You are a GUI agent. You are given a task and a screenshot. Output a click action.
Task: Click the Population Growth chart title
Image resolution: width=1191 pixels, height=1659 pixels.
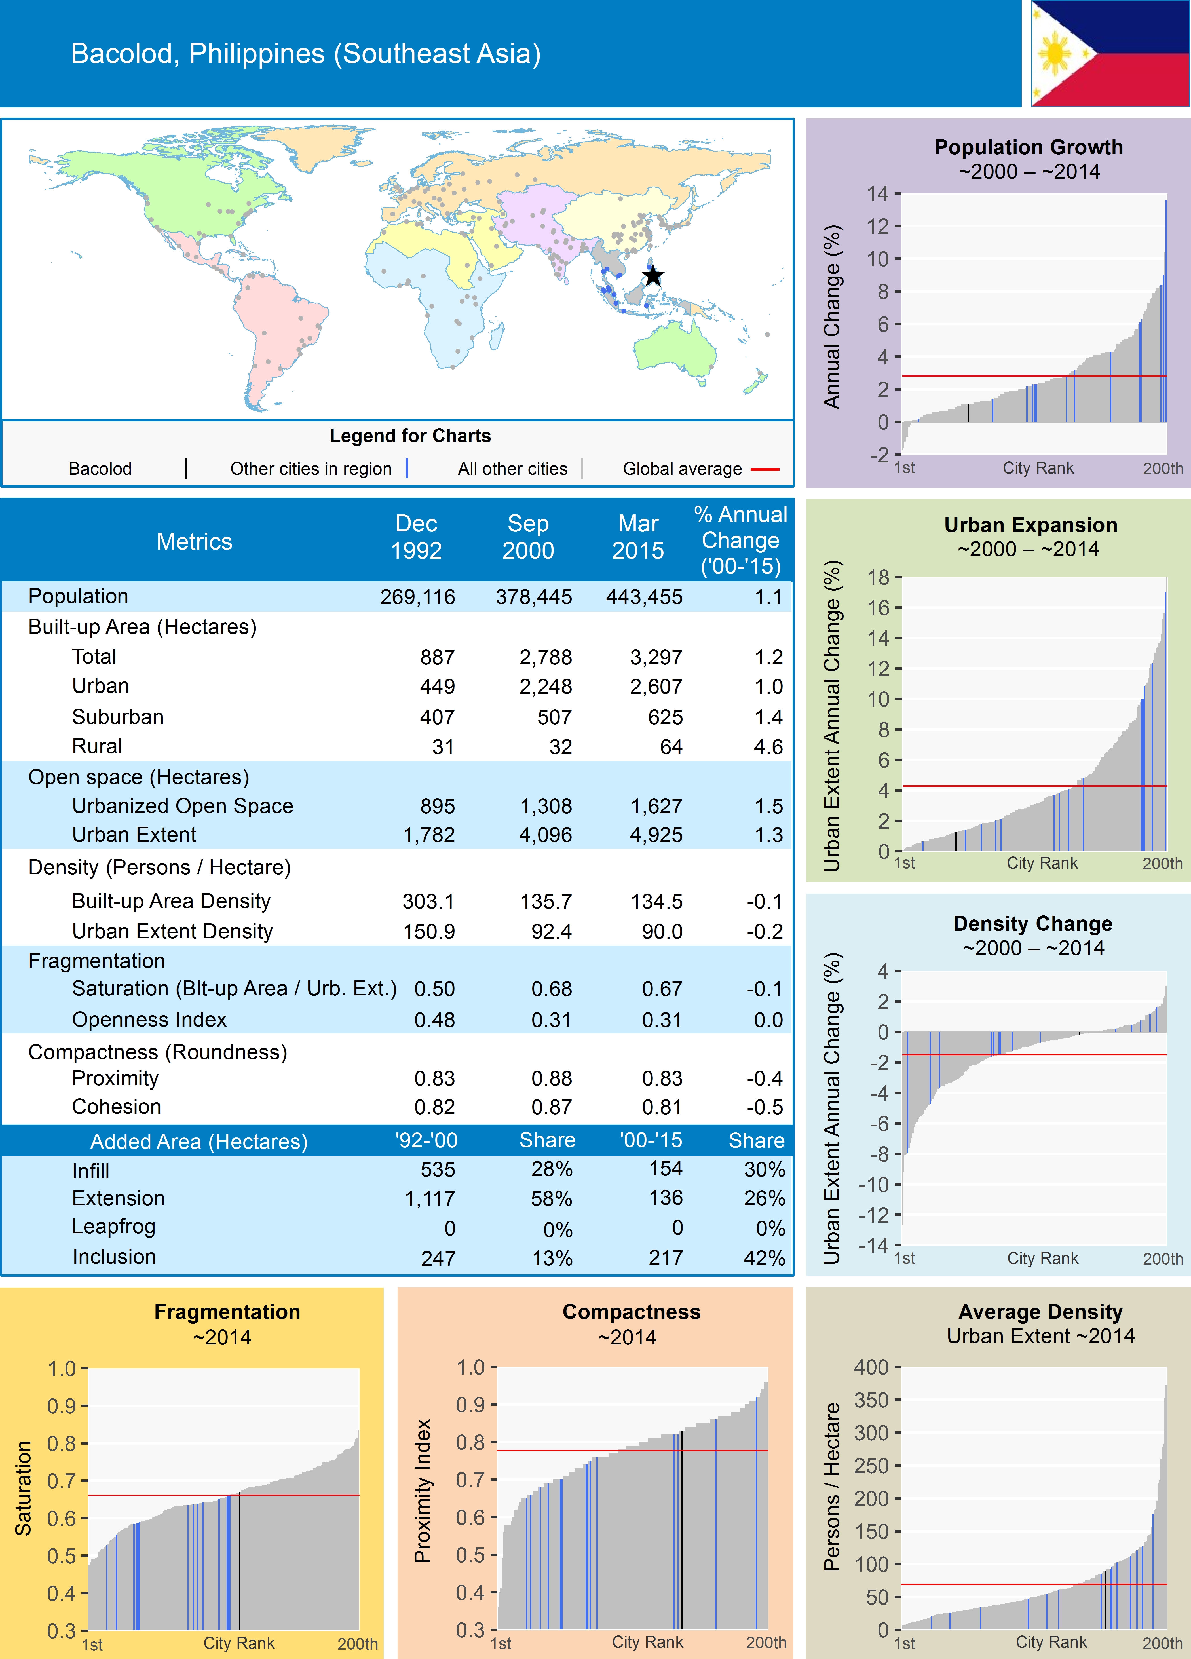tap(1028, 147)
